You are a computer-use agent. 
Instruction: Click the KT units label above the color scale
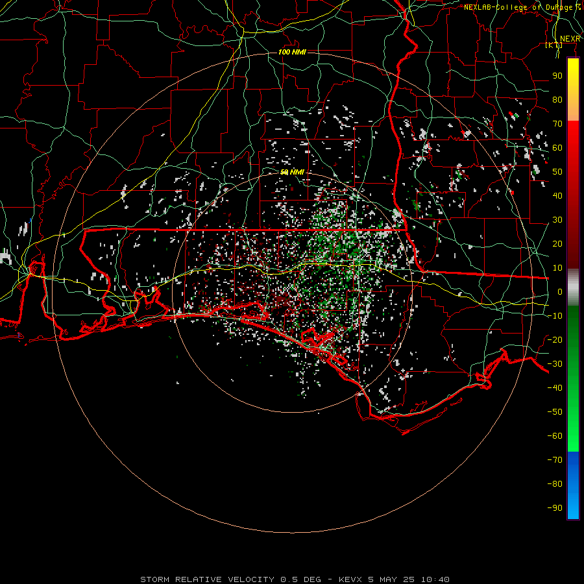554,45
